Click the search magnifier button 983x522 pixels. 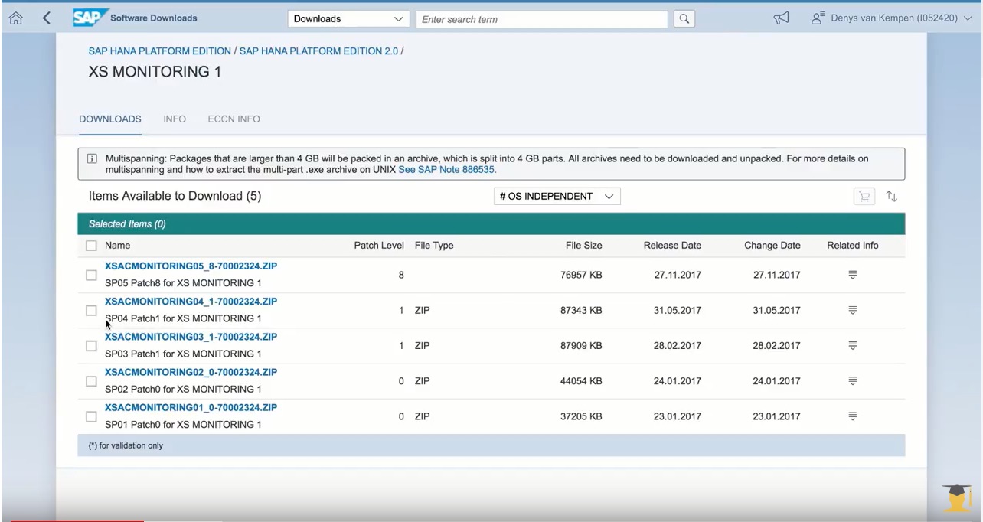pos(684,19)
